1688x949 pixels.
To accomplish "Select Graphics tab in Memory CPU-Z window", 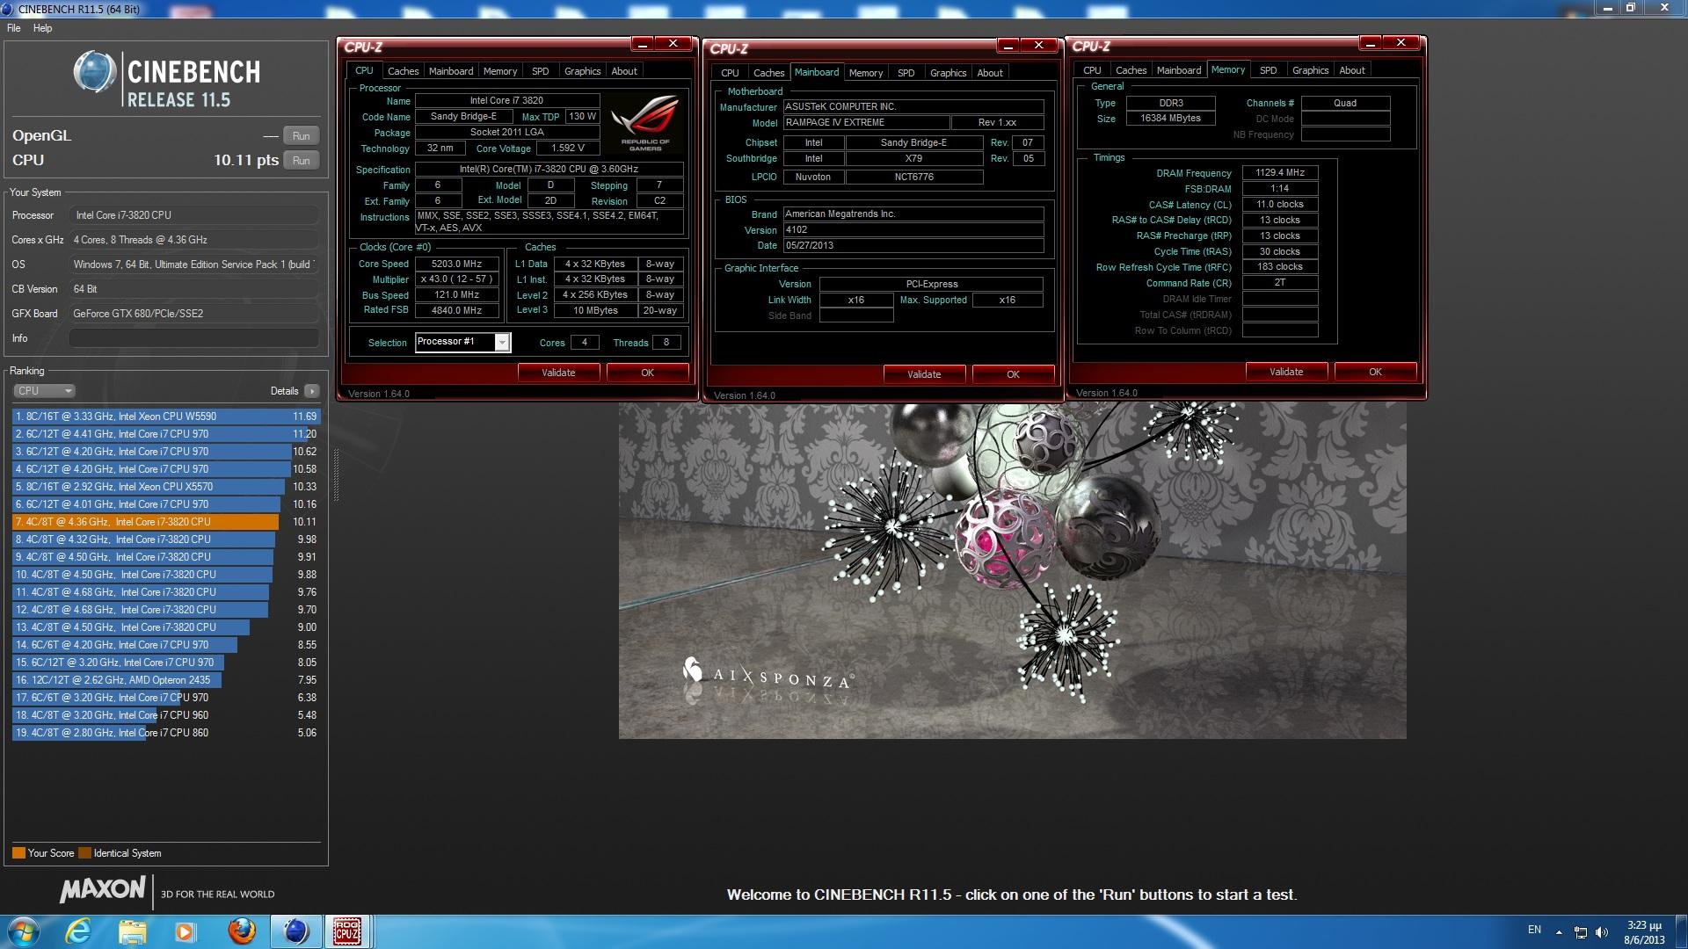I will [1310, 70].
